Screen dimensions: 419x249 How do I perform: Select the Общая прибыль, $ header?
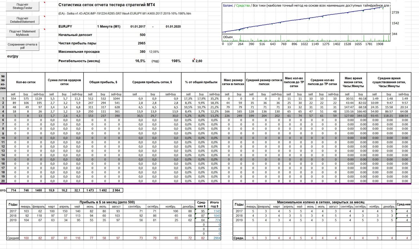click(103, 82)
